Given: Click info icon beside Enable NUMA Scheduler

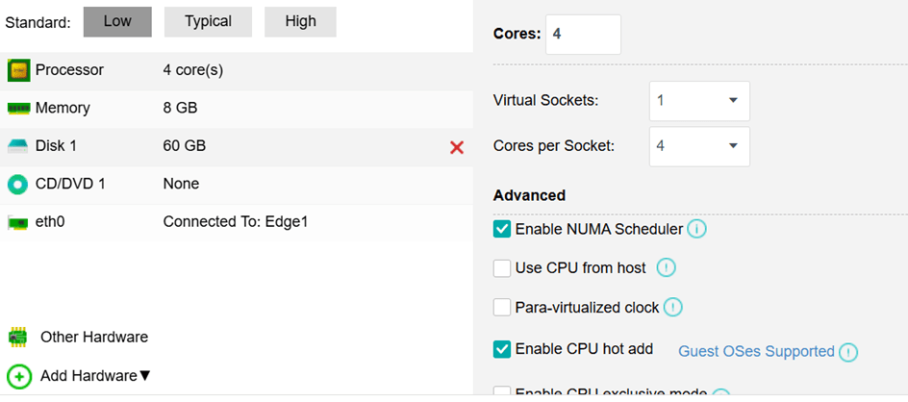Looking at the screenshot, I should tap(697, 229).
